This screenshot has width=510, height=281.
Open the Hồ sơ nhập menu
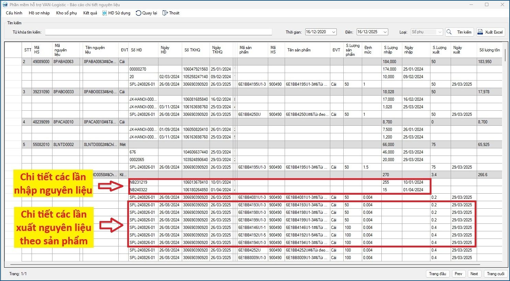coord(39,13)
